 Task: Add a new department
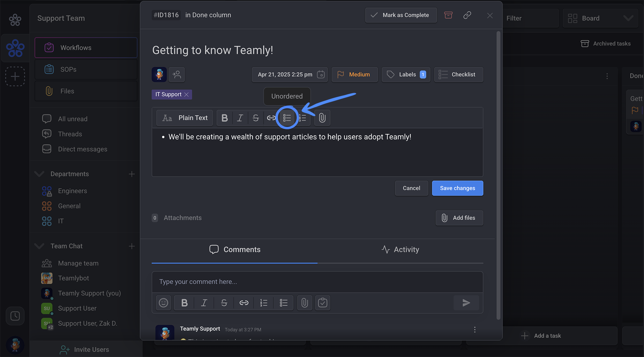132,174
